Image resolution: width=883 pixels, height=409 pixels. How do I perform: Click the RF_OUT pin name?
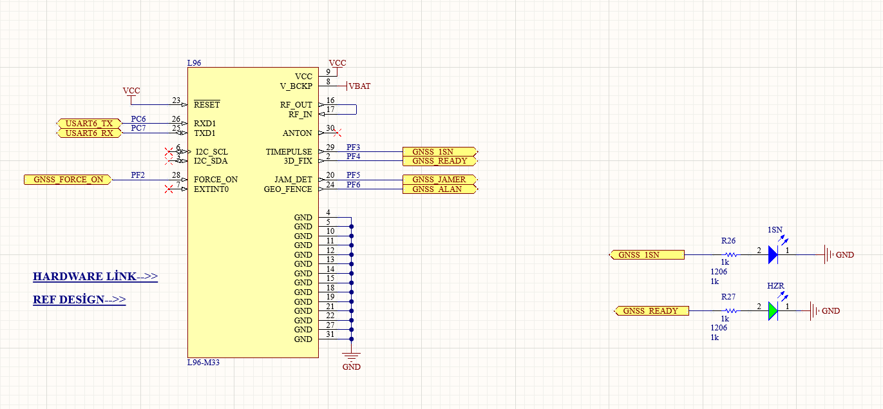click(296, 105)
